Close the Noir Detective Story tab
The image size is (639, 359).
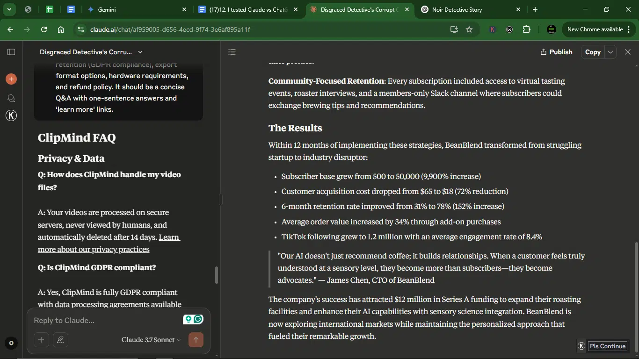(x=518, y=9)
